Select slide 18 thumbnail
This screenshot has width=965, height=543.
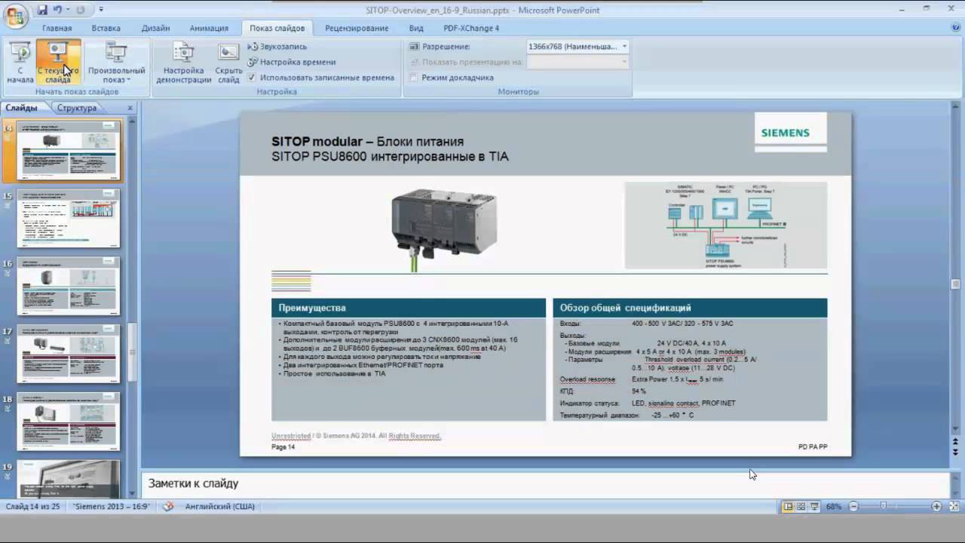coord(69,422)
